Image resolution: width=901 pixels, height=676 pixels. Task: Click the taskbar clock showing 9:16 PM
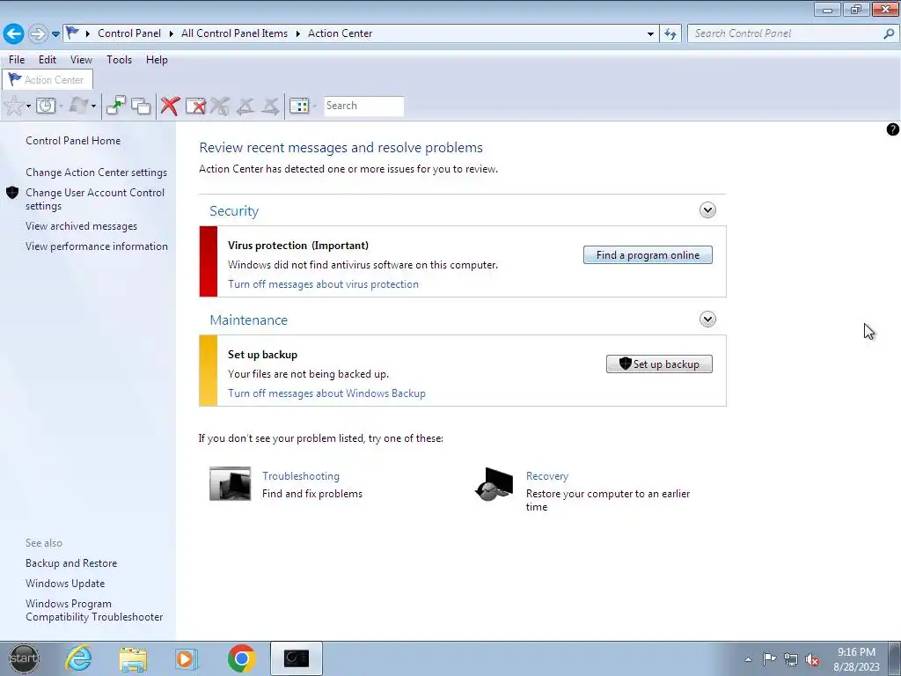click(856, 659)
